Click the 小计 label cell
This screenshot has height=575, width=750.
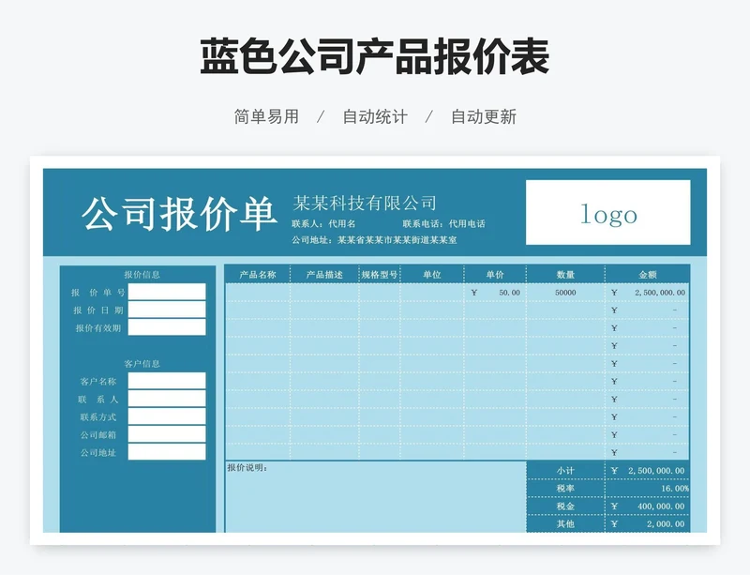coord(565,471)
